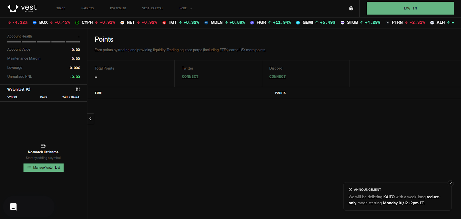The height and width of the screenshot is (219, 461).
Task: Open watch list filter settings icon
Action: 78,89
